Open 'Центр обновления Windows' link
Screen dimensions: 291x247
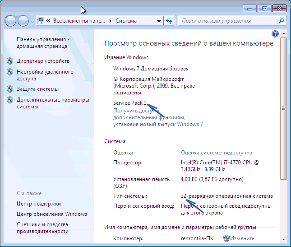point(52,214)
